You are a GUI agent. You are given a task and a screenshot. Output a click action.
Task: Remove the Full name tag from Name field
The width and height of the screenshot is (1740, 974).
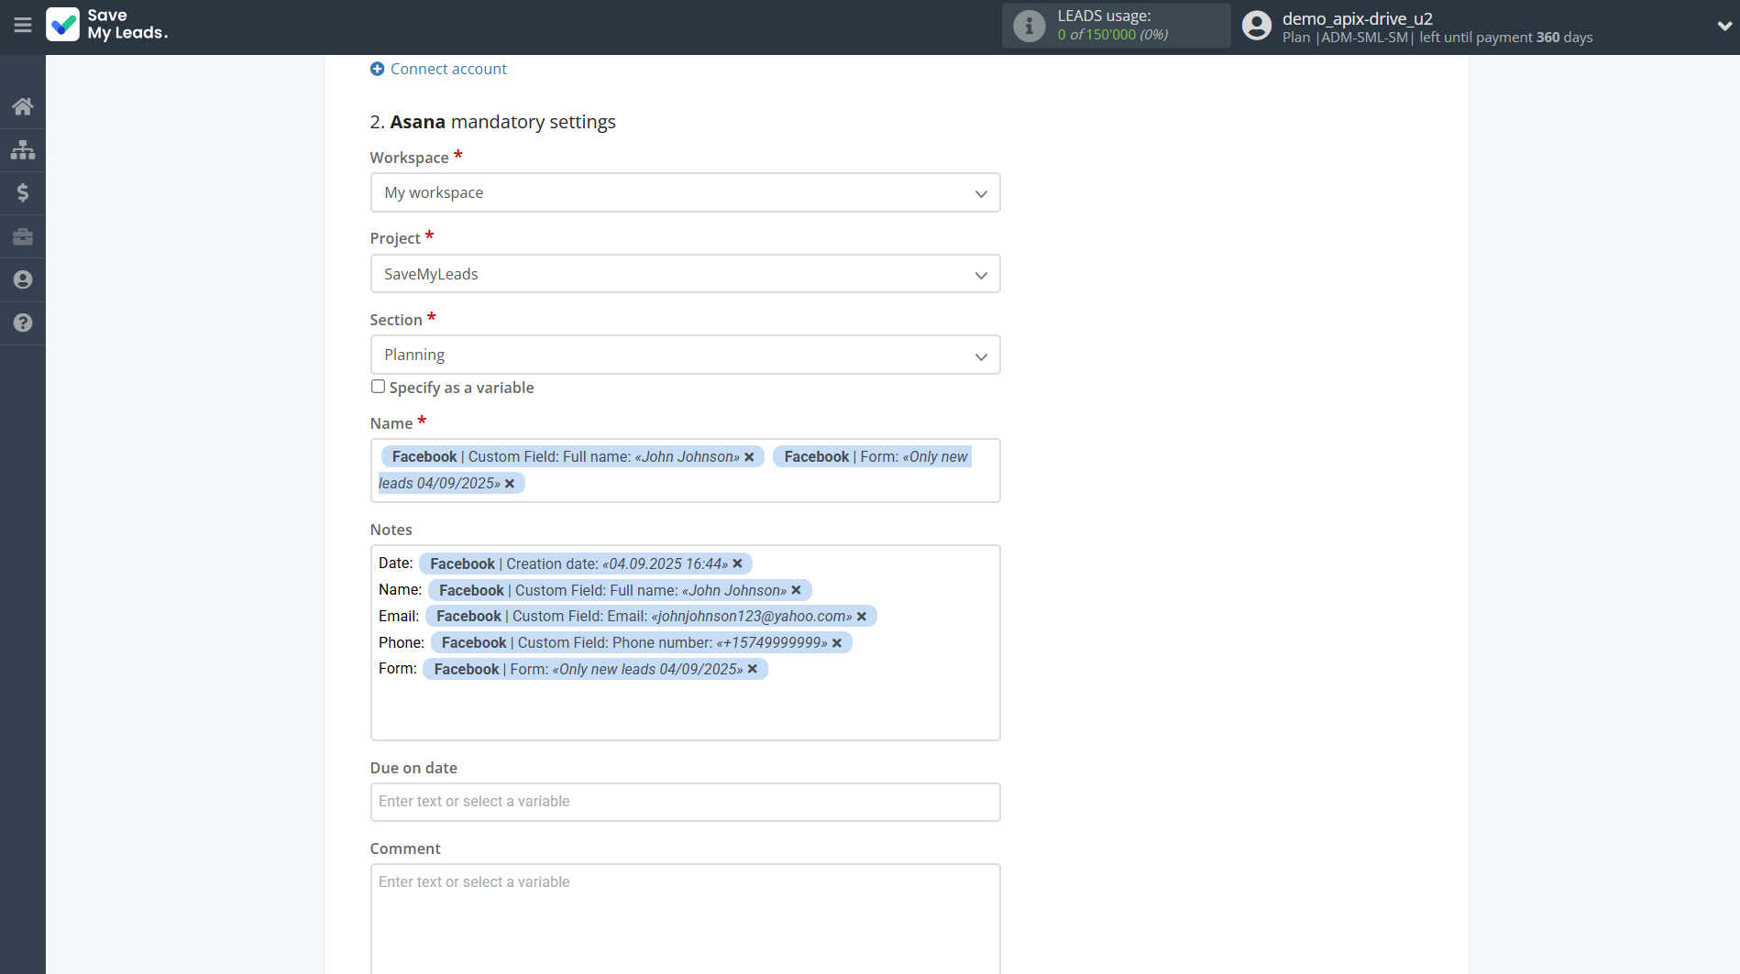tap(749, 457)
